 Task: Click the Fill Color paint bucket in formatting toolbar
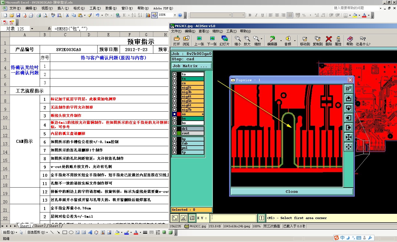tap(355, 15)
